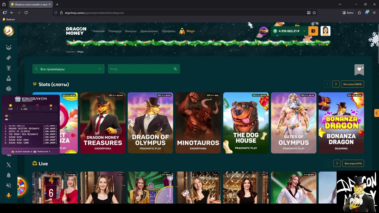
Task: Click the tracking protection shield icon
Action: coord(56,13)
